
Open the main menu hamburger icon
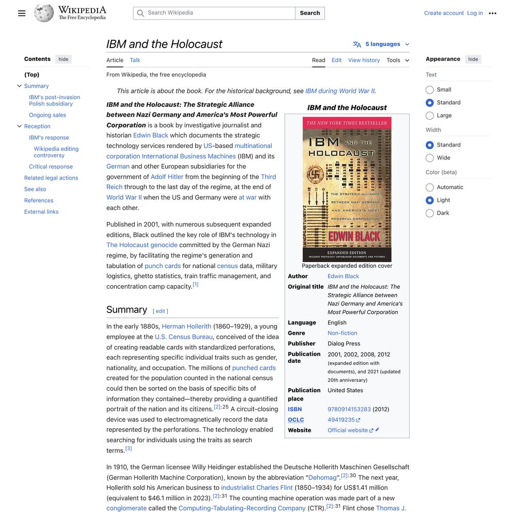(22, 13)
